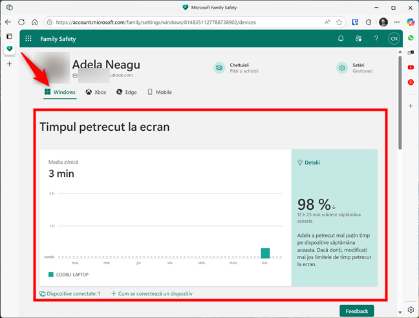The image size is (419, 318).
Task: Click the 3 min daily average value
Action: pos(61,174)
